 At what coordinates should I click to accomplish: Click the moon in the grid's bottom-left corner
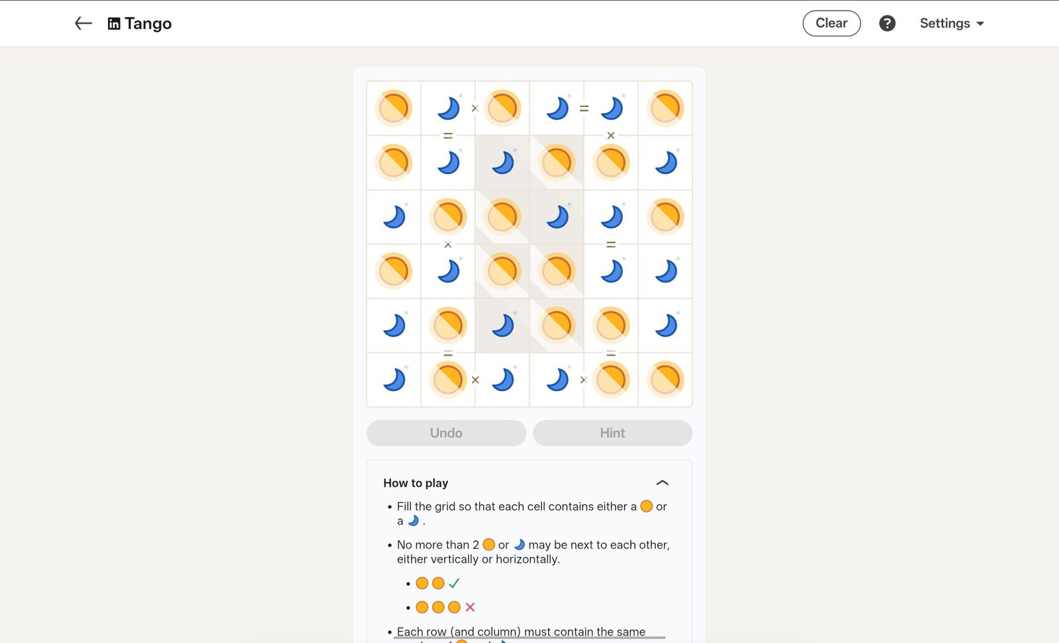pos(394,380)
